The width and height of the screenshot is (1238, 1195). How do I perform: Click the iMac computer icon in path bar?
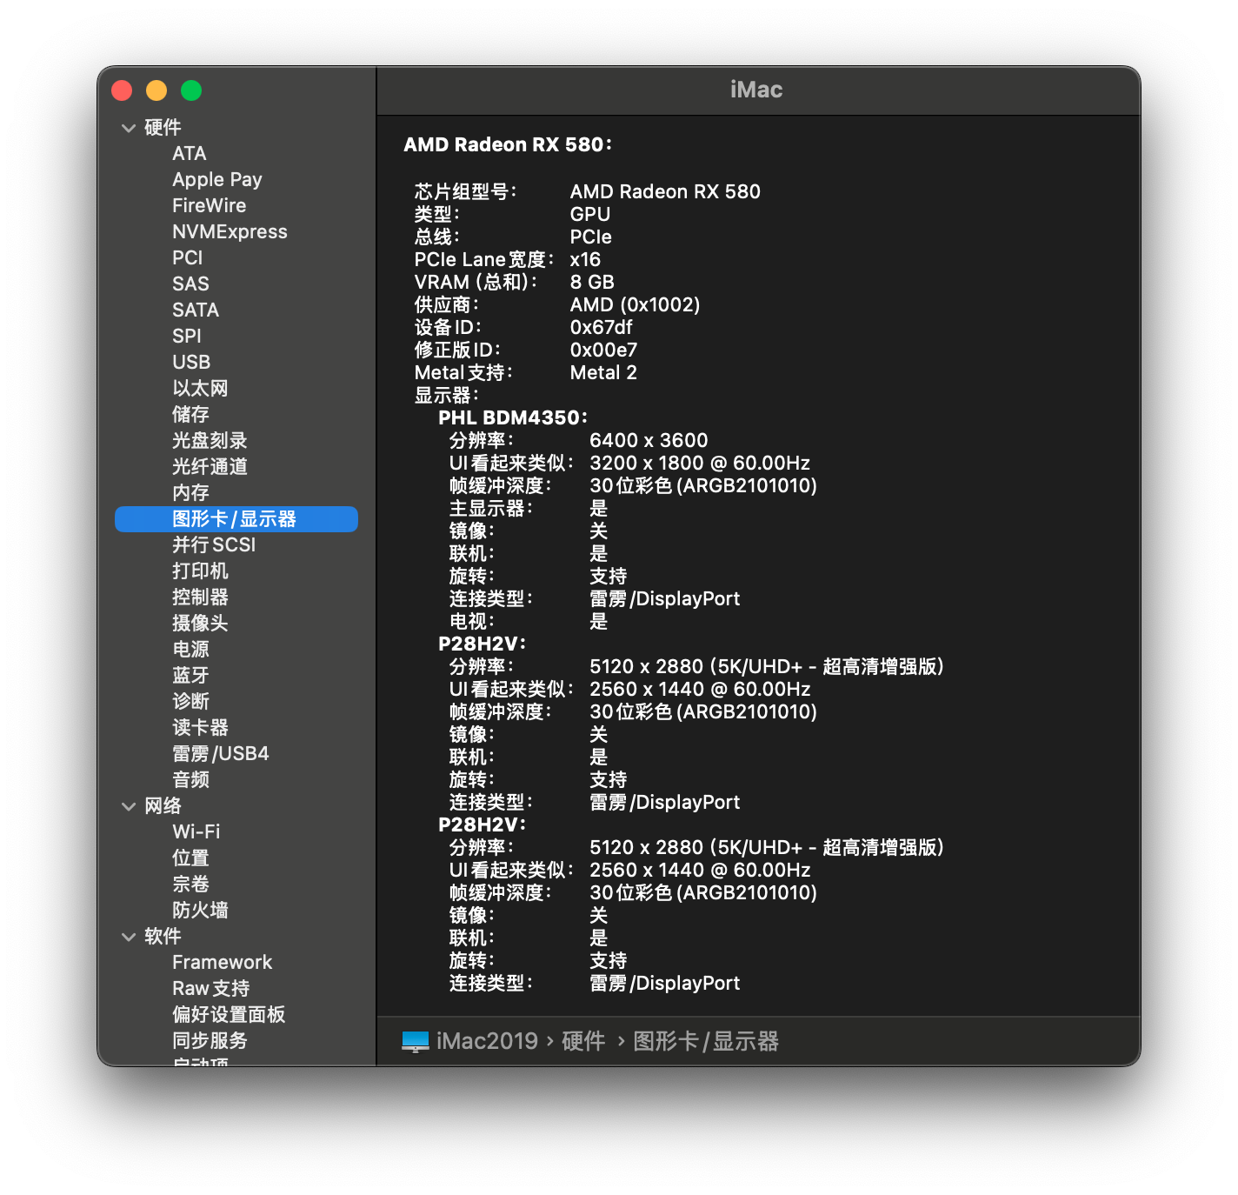[416, 1041]
